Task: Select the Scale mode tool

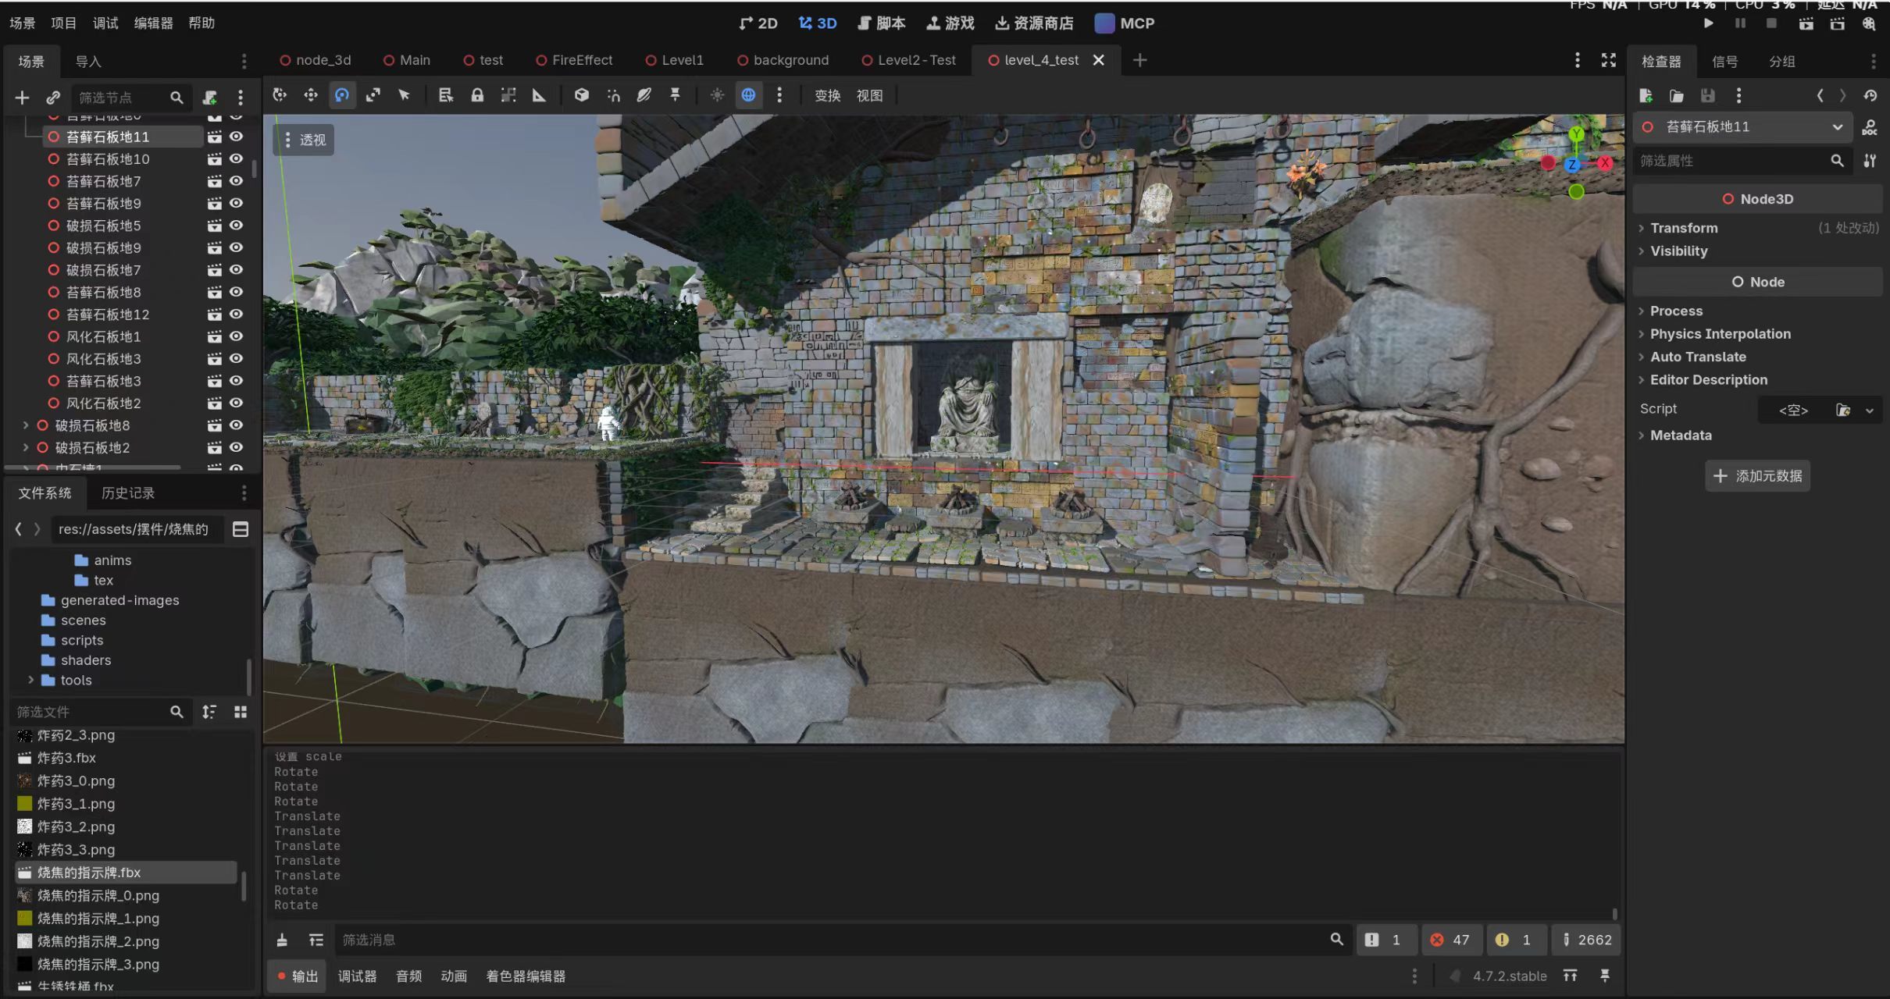Action: (x=373, y=95)
